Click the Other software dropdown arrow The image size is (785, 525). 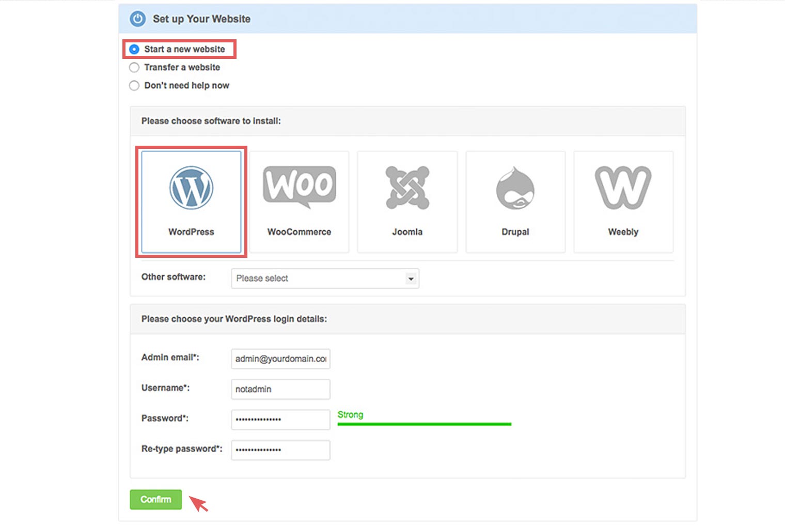[411, 279]
